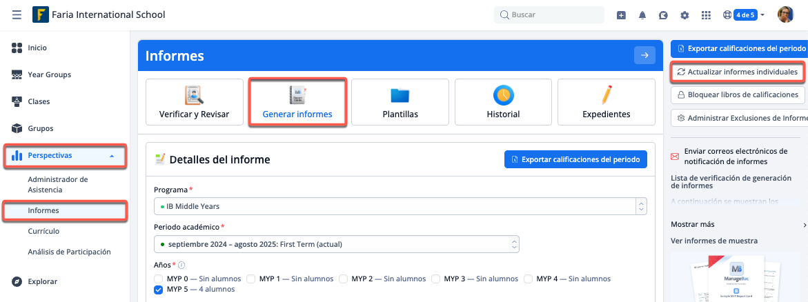Click the quick add plus icon
This screenshot has width=808, height=302.
pos(621,15)
